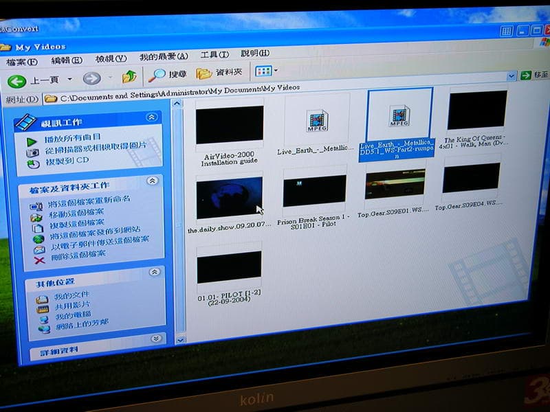Select the 01.01- PILOT [1-2] thumbnail

click(x=229, y=267)
